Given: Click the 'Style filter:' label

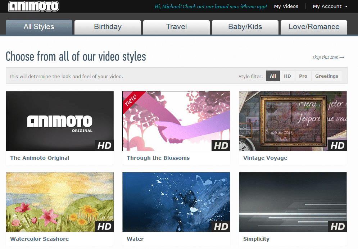Looking at the screenshot, I should coord(251,76).
